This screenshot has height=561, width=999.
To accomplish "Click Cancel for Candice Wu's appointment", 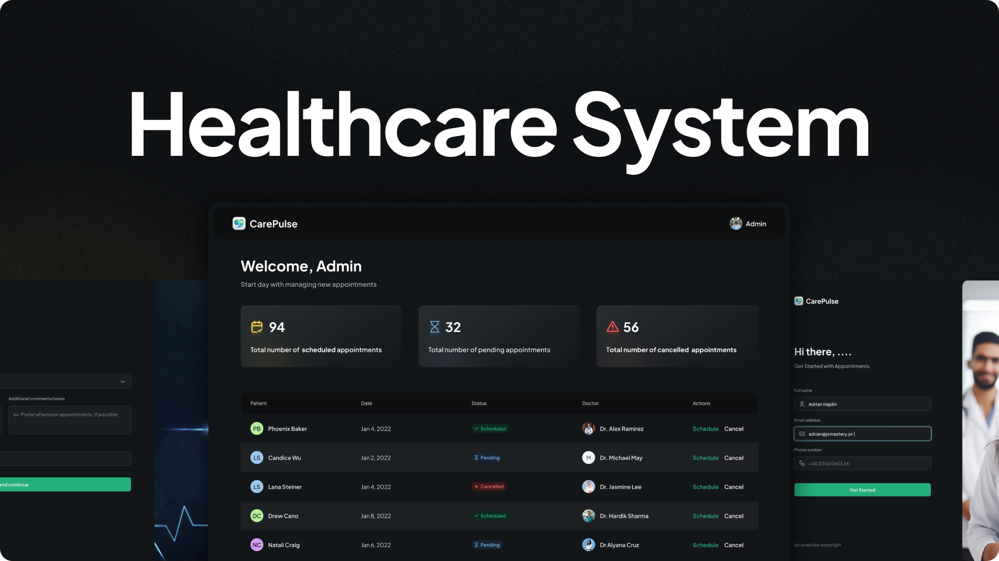I will 734,458.
